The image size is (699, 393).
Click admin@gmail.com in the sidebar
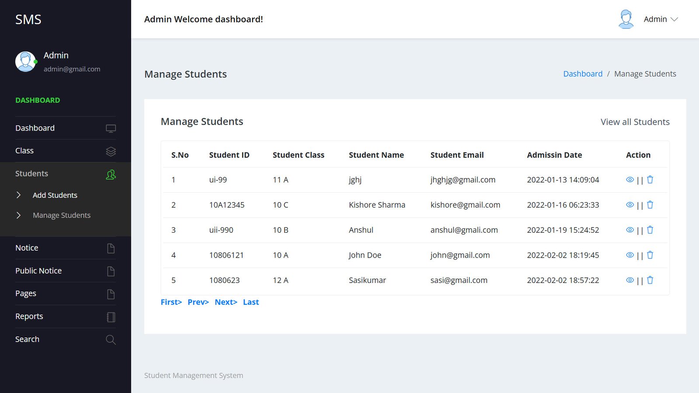tap(72, 69)
